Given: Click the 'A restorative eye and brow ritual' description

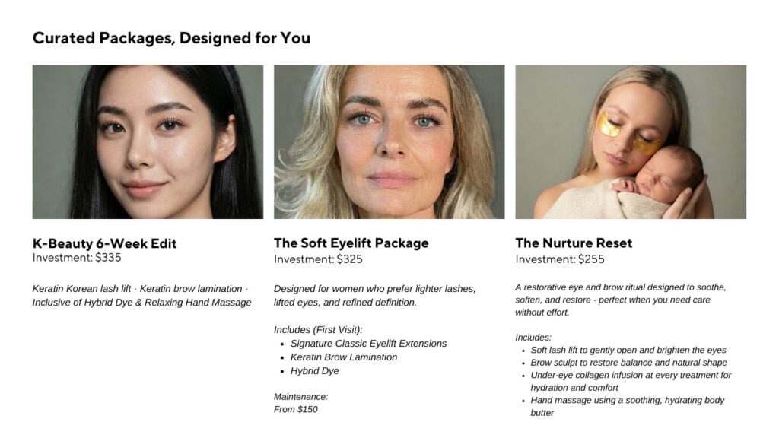Looking at the screenshot, I should coord(621,300).
